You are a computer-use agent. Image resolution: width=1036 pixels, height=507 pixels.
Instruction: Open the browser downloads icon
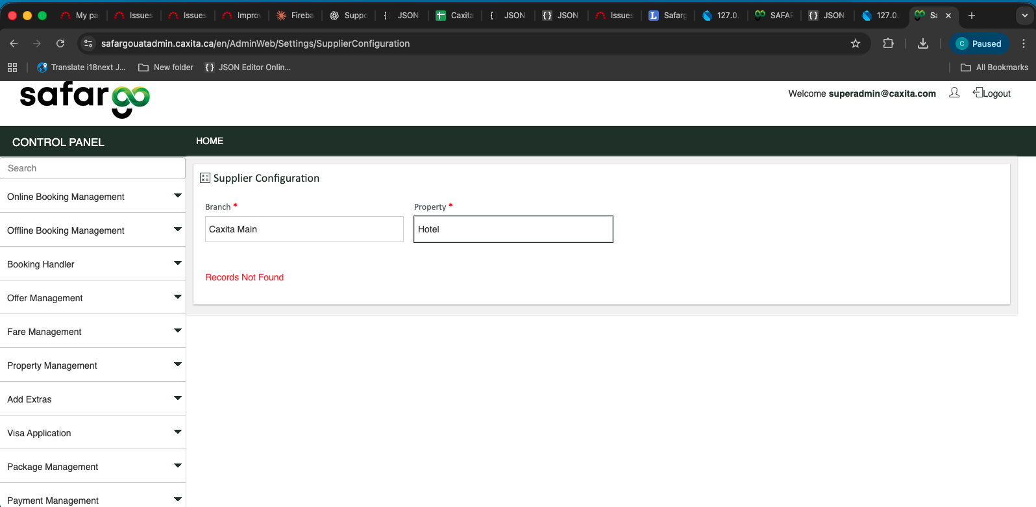(922, 43)
